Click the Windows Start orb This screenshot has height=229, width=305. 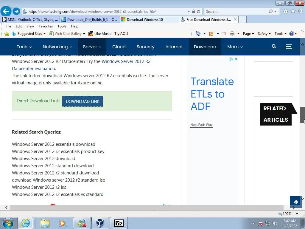pos(8,223)
